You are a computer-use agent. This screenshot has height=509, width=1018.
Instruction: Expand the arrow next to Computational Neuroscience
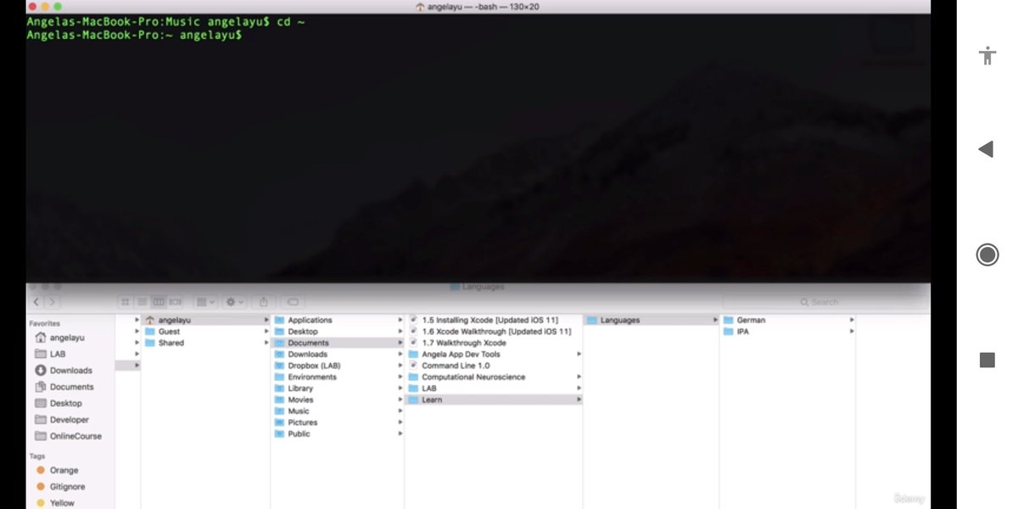click(579, 377)
